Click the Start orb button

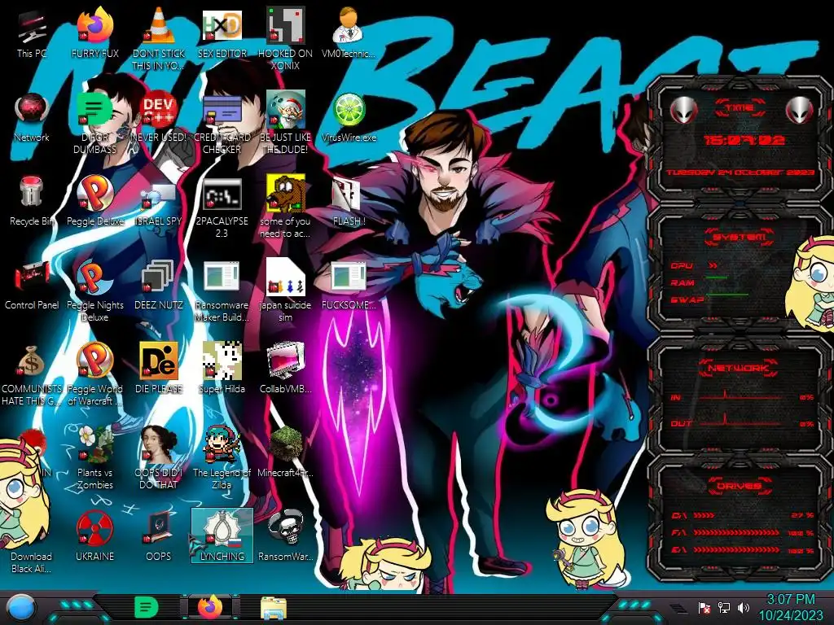(x=22, y=608)
